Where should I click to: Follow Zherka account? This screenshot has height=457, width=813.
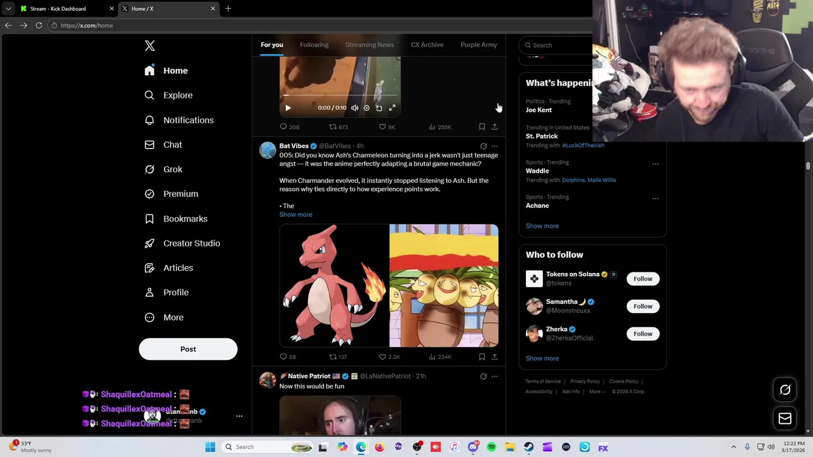point(643,334)
